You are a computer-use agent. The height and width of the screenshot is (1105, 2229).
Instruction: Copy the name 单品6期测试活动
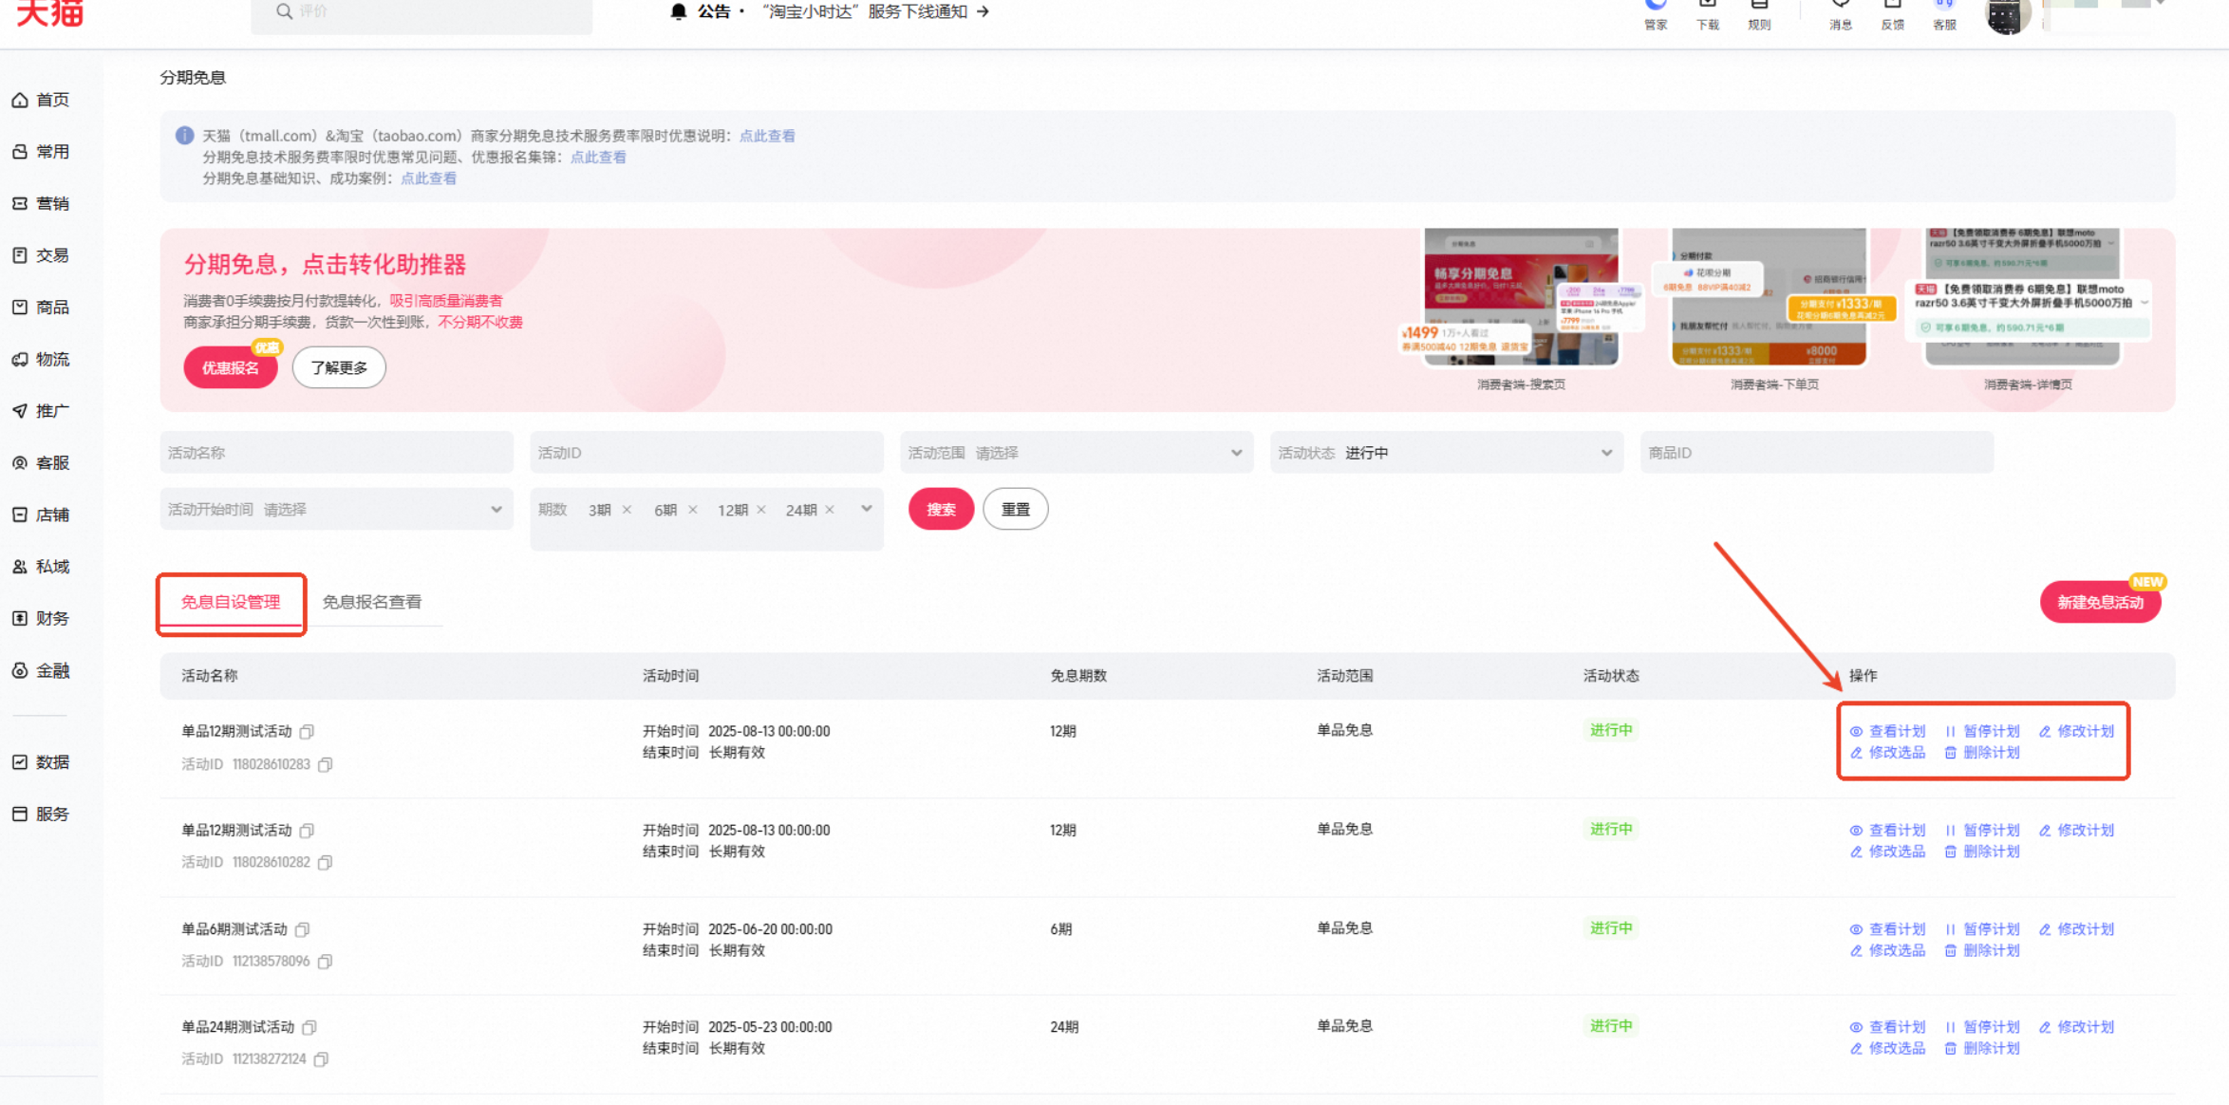(x=303, y=929)
